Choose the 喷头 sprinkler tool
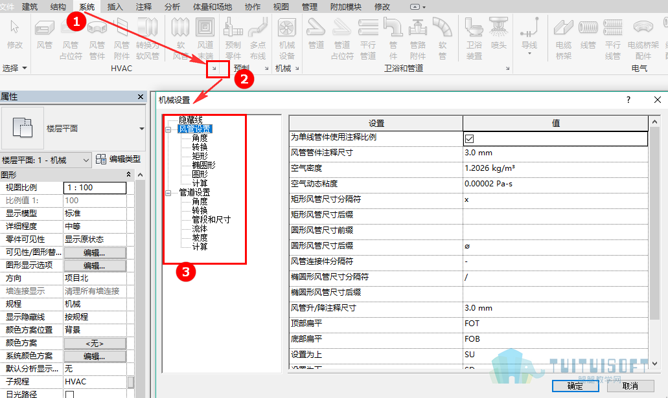This screenshot has height=398, width=668. pyautogui.click(x=498, y=34)
